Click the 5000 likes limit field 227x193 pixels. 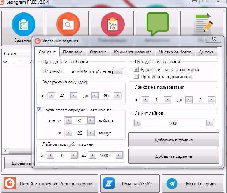174,123
